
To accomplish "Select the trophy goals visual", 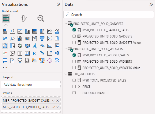I will click(x=20, y=61).
